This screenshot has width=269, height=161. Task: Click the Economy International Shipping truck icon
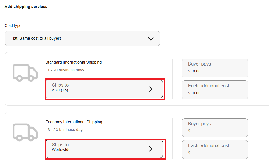(x=25, y=132)
